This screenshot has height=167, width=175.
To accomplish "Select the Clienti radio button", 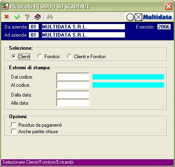I will 13,56.
